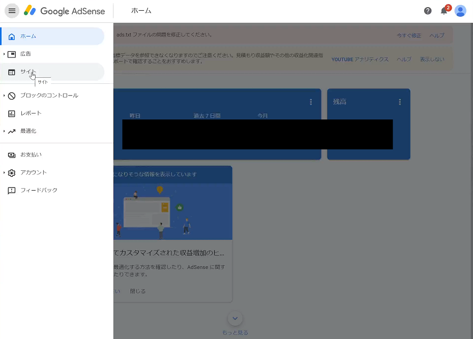This screenshot has width=473, height=339.
Task: Click the 最適化 trend arrow icon
Action: (x=12, y=131)
